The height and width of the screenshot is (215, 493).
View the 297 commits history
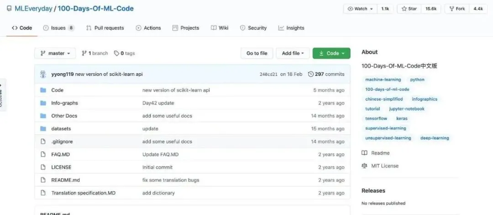[326, 74]
